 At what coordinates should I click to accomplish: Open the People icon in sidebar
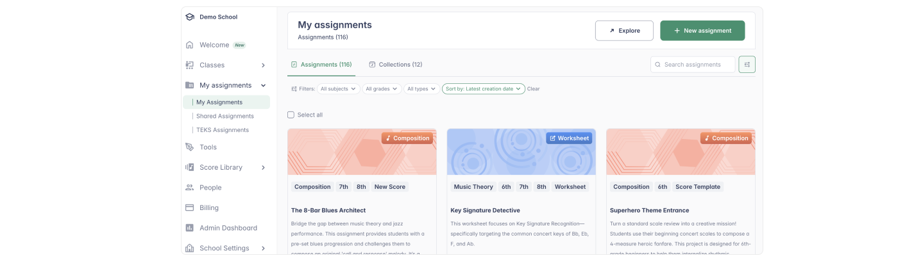click(190, 188)
